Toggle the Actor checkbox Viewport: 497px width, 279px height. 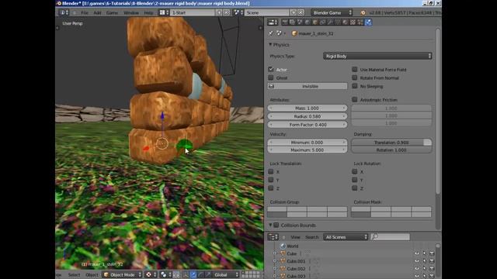271,69
